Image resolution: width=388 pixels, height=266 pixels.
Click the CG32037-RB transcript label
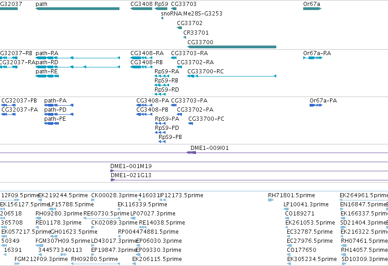(16, 53)
